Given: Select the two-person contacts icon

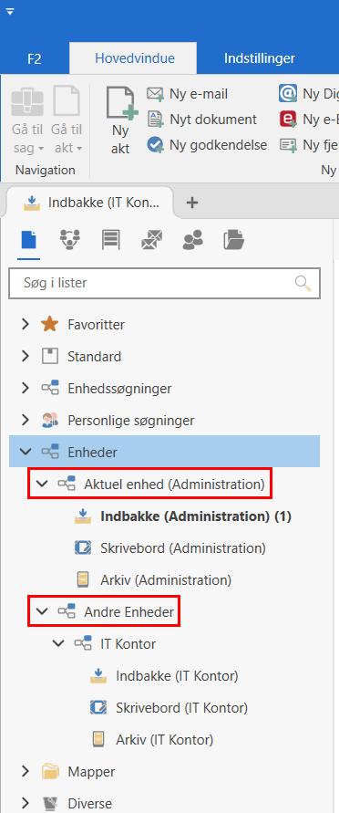Looking at the screenshot, I should point(193,240).
